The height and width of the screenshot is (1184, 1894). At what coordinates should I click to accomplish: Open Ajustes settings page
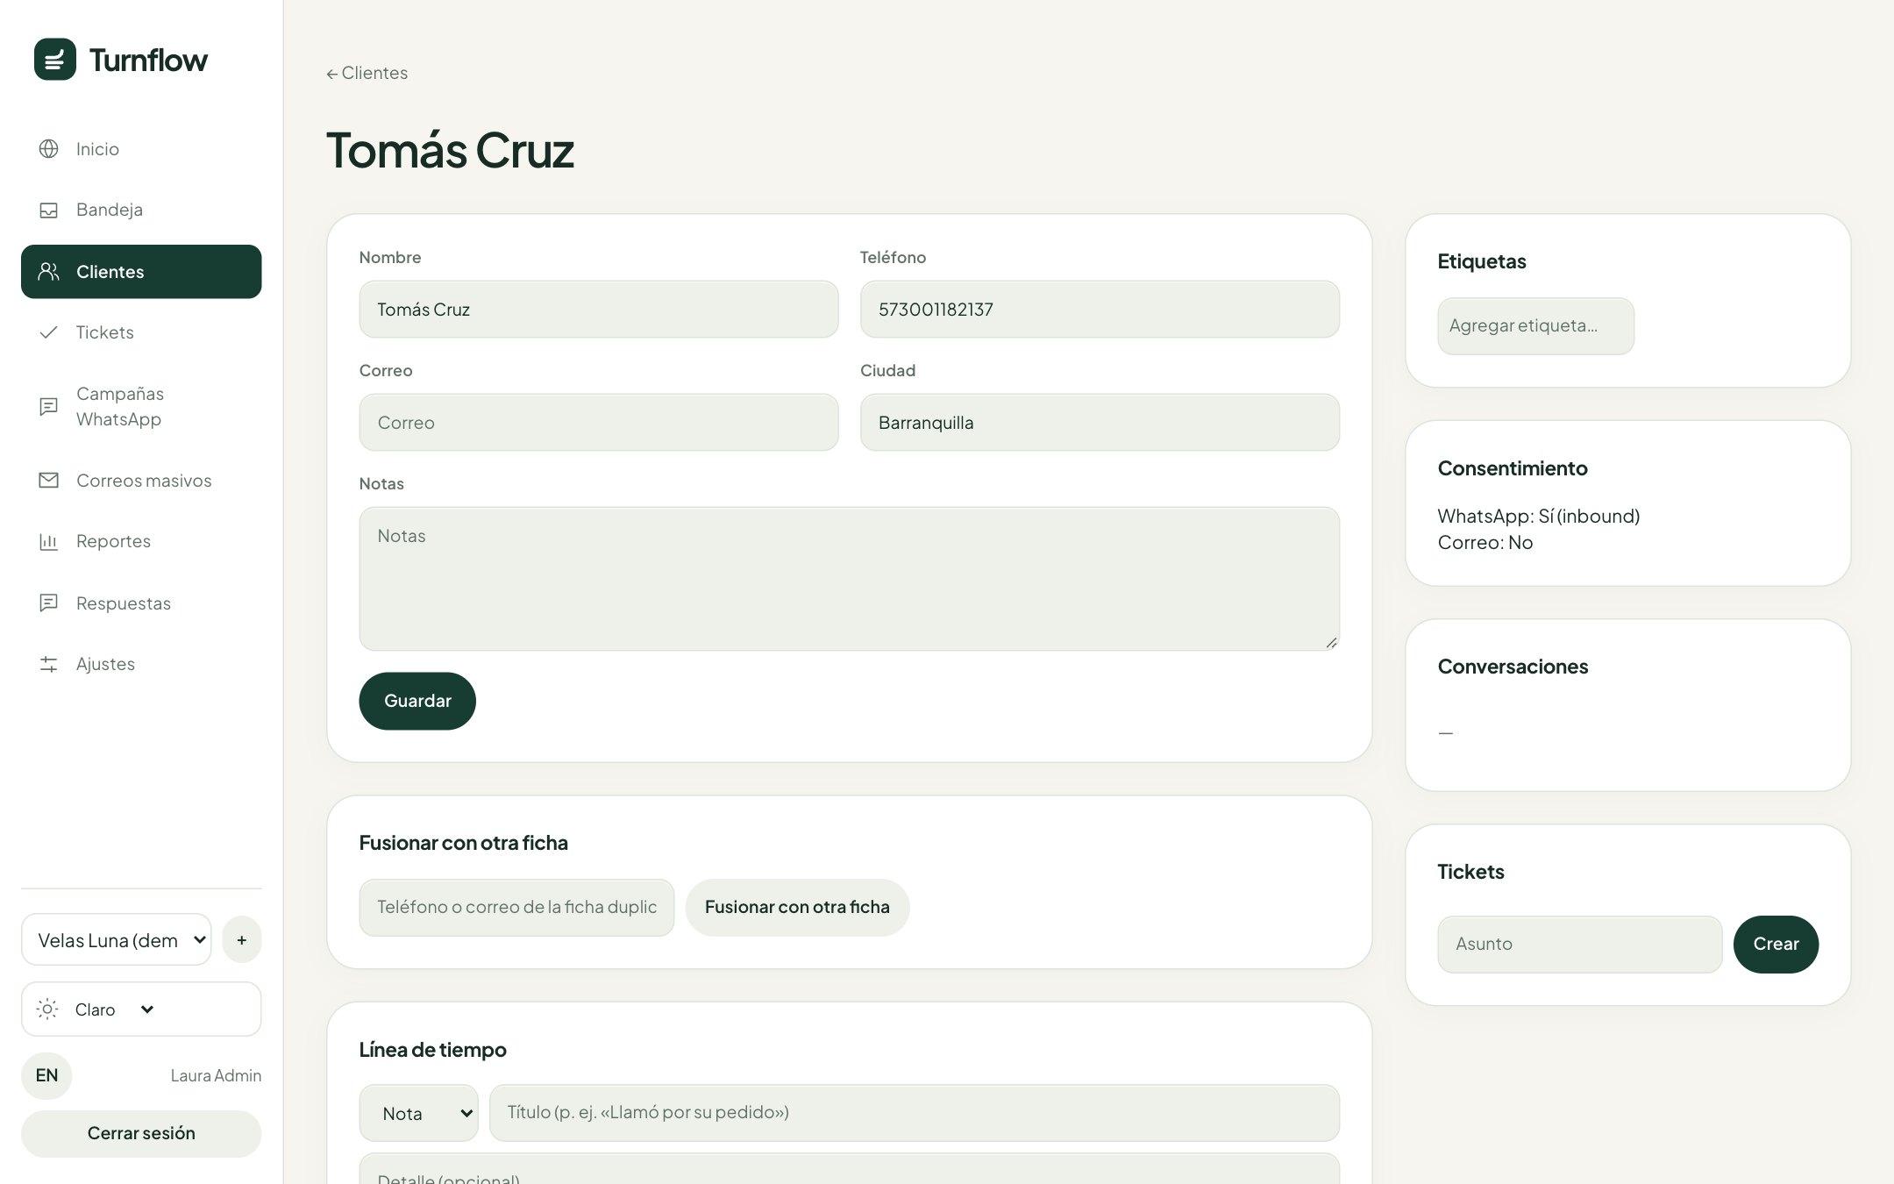(x=141, y=664)
